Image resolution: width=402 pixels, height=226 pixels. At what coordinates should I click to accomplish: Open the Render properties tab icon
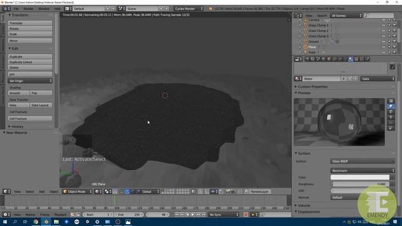(307, 59)
